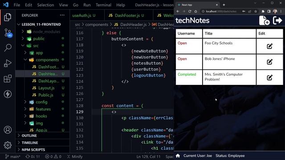Open Run and Debug view
Screen dimensions: 285x160
pos(8,63)
